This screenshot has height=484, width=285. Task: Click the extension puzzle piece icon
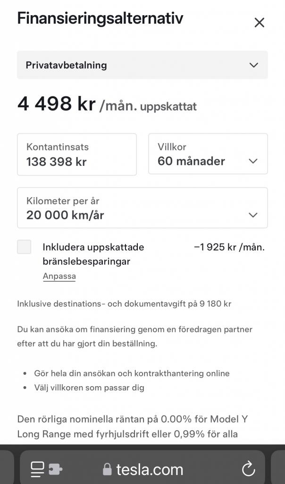click(x=56, y=469)
